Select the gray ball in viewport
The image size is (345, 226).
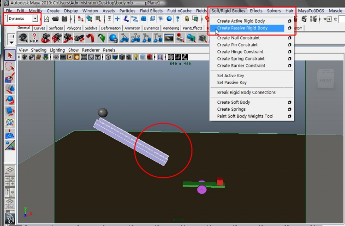(x=102, y=113)
